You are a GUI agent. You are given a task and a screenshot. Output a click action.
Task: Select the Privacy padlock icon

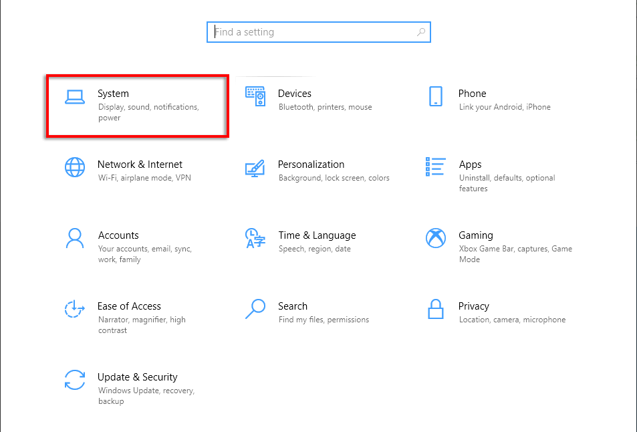tap(435, 309)
